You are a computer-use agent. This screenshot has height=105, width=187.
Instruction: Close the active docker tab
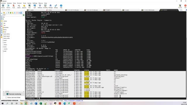coord(177,10)
